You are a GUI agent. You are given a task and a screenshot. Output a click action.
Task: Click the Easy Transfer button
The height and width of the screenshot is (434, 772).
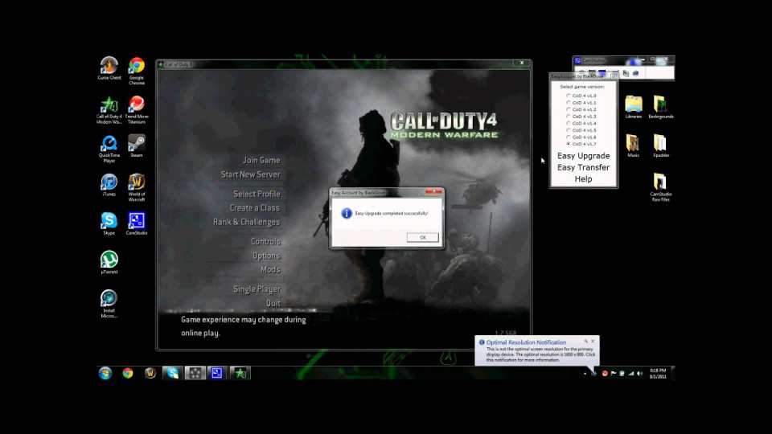(584, 168)
